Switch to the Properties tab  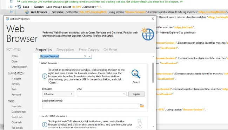pyautogui.click(x=43, y=50)
